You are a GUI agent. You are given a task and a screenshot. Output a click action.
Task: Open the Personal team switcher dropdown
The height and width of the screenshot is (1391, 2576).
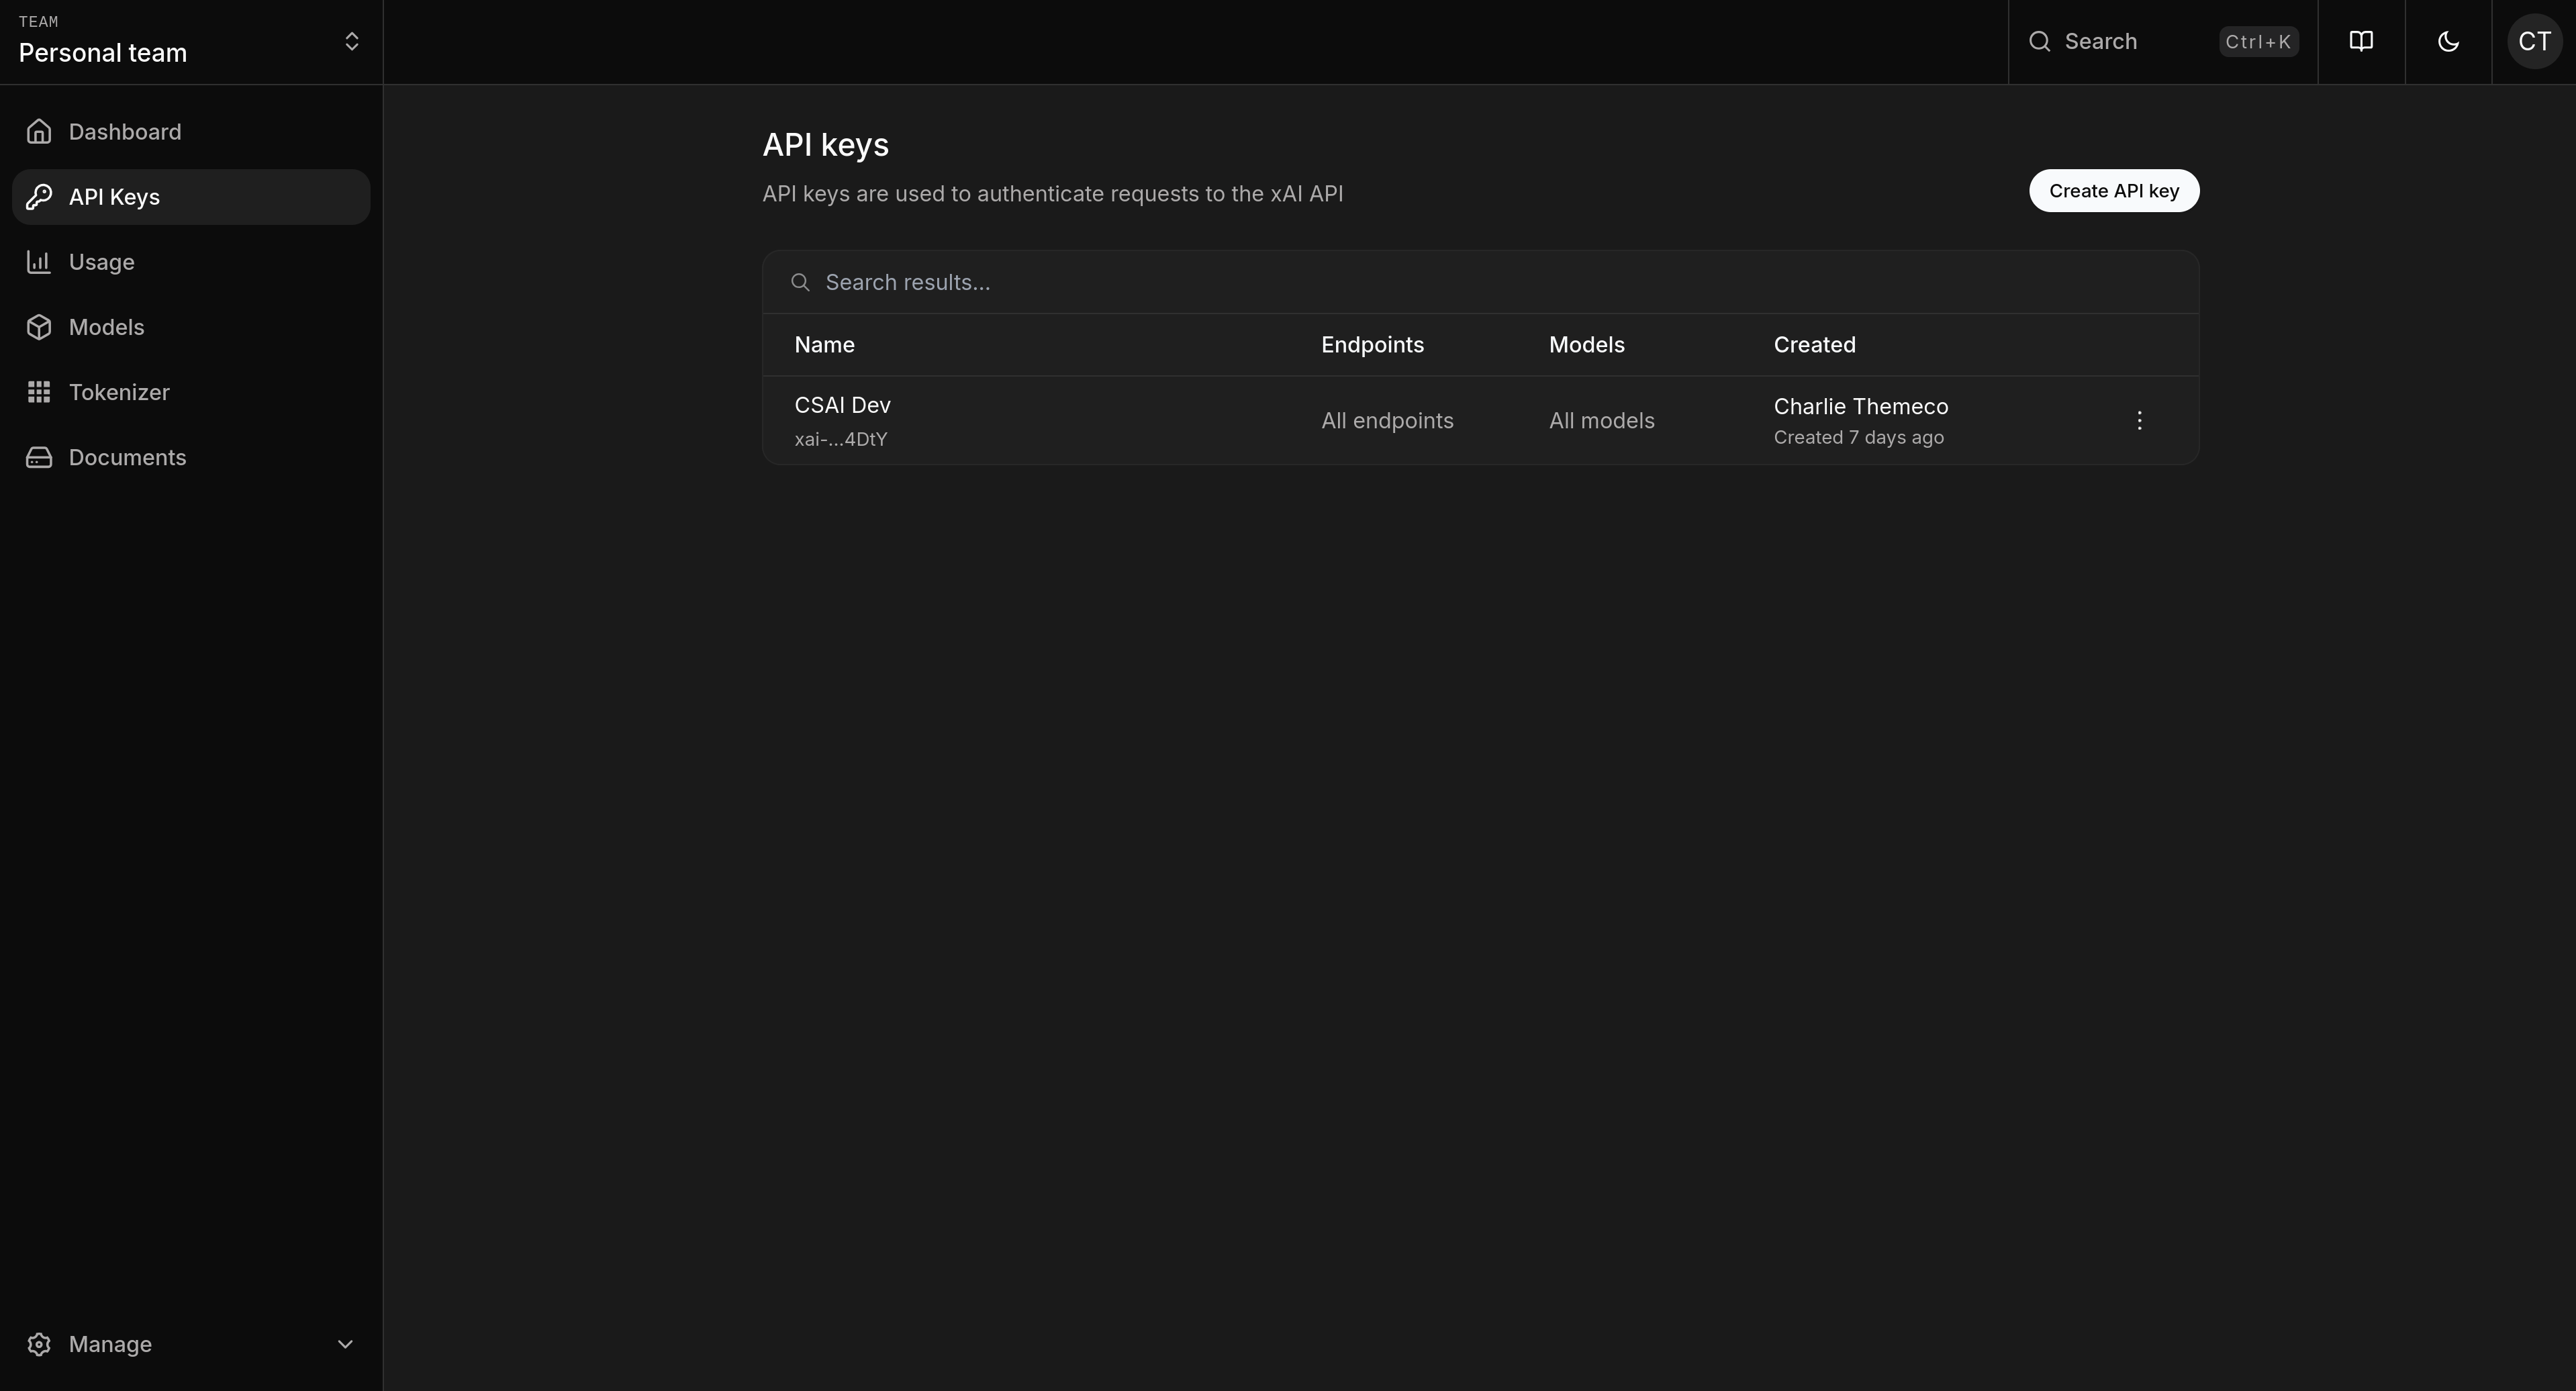point(351,41)
